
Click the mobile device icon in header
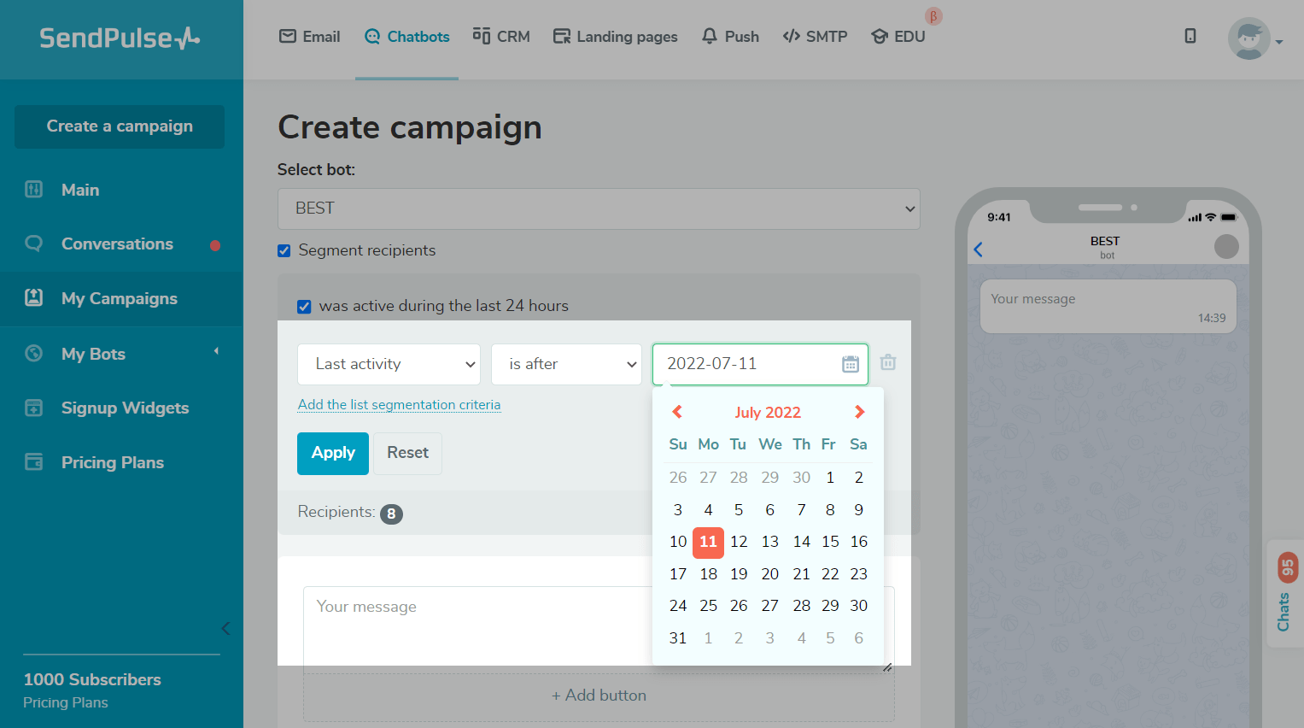pyautogui.click(x=1190, y=36)
